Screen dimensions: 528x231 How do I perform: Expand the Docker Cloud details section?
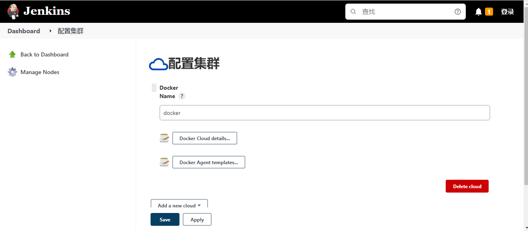[x=204, y=138]
